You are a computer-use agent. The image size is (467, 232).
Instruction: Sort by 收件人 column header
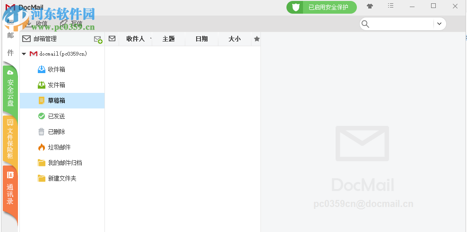[136, 39]
